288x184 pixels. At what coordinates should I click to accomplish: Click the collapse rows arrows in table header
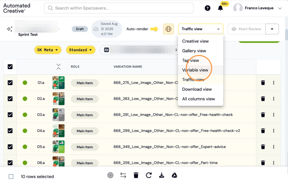click(x=58, y=66)
